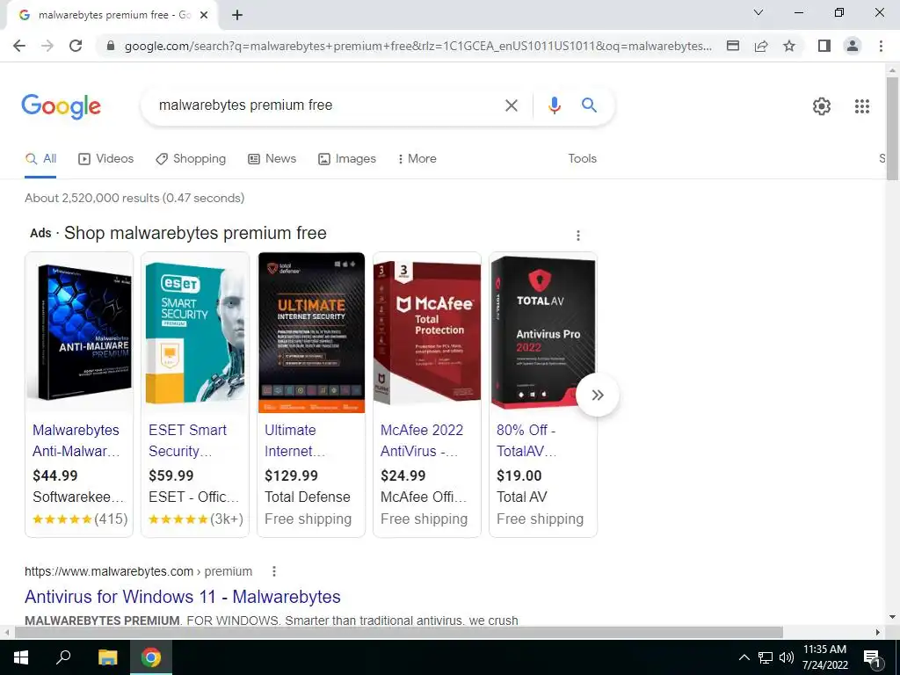Start voice search with the microphone

pos(554,105)
